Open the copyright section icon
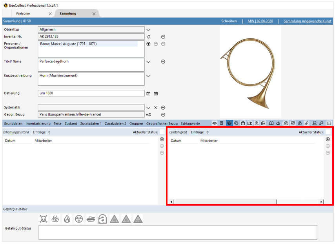Image resolution: width=335 pixels, height=244 pixels. [x=286, y=123]
